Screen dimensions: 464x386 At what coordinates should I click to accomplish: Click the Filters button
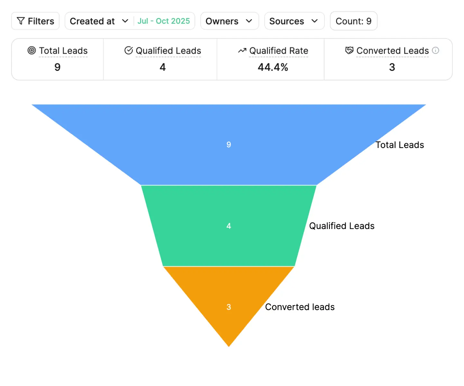click(x=35, y=21)
